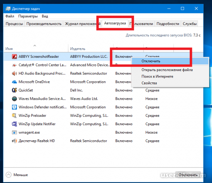Sort by the Издатель column header

[91, 48]
